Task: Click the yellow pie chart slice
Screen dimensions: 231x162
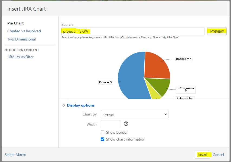Action: click(x=154, y=94)
